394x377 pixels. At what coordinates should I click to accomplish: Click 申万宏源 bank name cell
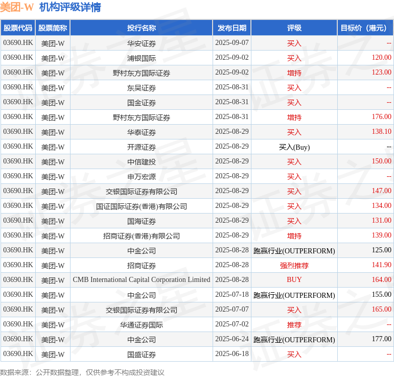click(x=142, y=177)
